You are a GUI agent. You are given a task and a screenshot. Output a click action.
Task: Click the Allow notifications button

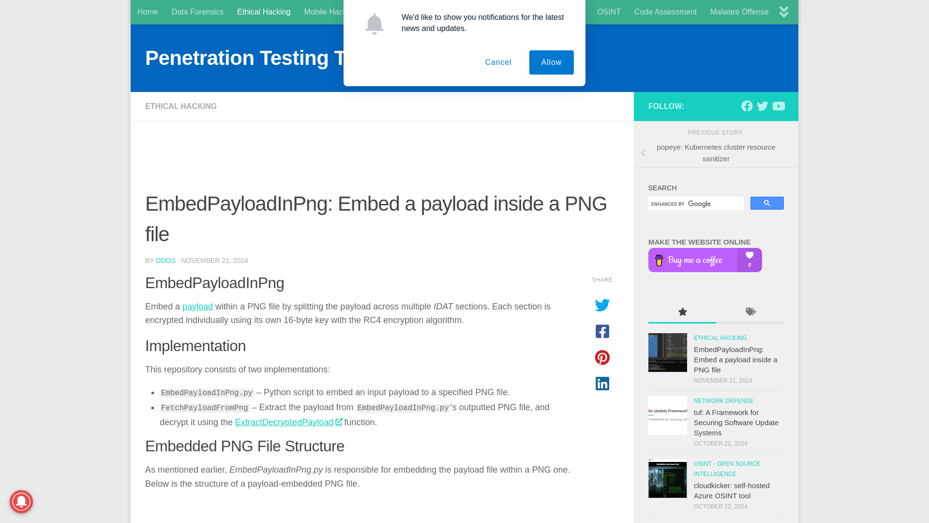[551, 62]
